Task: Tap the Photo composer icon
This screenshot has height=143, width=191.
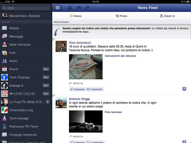Action: pyautogui.click(x=117, y=16)
